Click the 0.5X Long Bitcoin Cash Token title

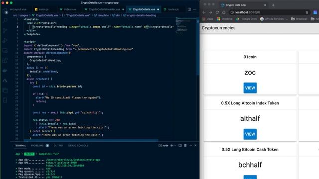pyautogui.click(x=250, y=149)
